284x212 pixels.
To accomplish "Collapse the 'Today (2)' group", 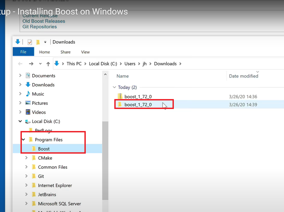I will (114, 87).
